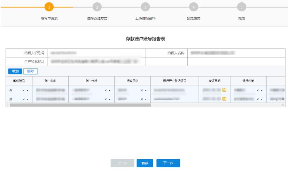Image resolution: width=288 pixels, height=170 pixels.
Task: Click the 缴税账号 column header
Action: pyautogui.click(x=19, y=81)
